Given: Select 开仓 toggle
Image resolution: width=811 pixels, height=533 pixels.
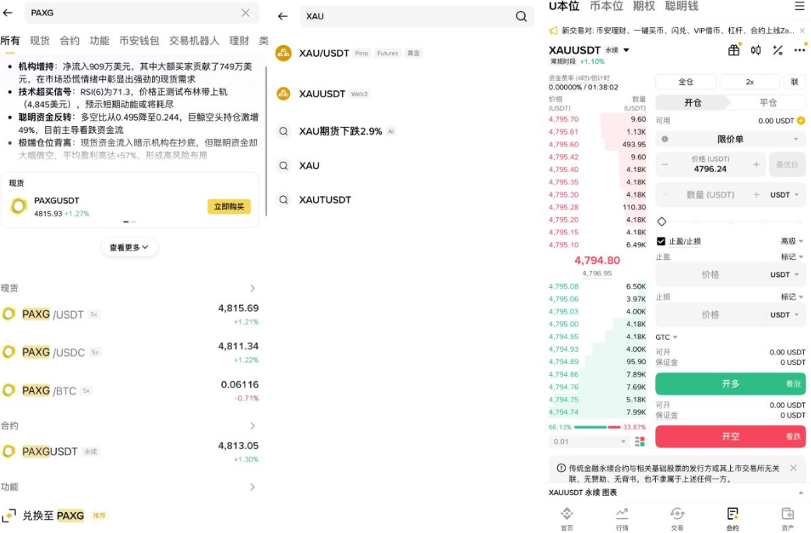Looking at the screenshot, I should (x=693, y=103).
